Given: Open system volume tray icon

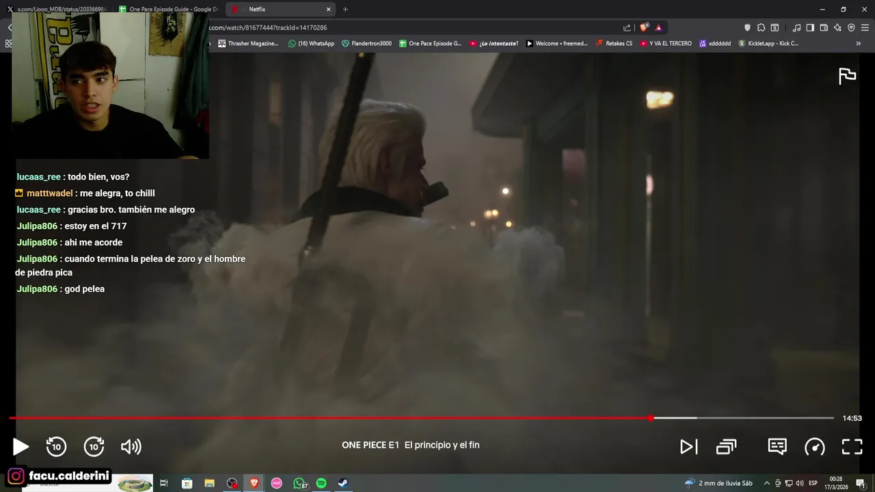Looking at the screenshot, I should coord(799,483).
